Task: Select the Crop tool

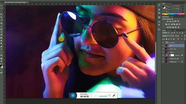Action: pos(1,17)
